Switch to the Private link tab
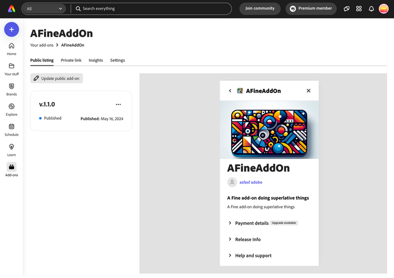The image size is (394, 278). click(x=71, y=60)
